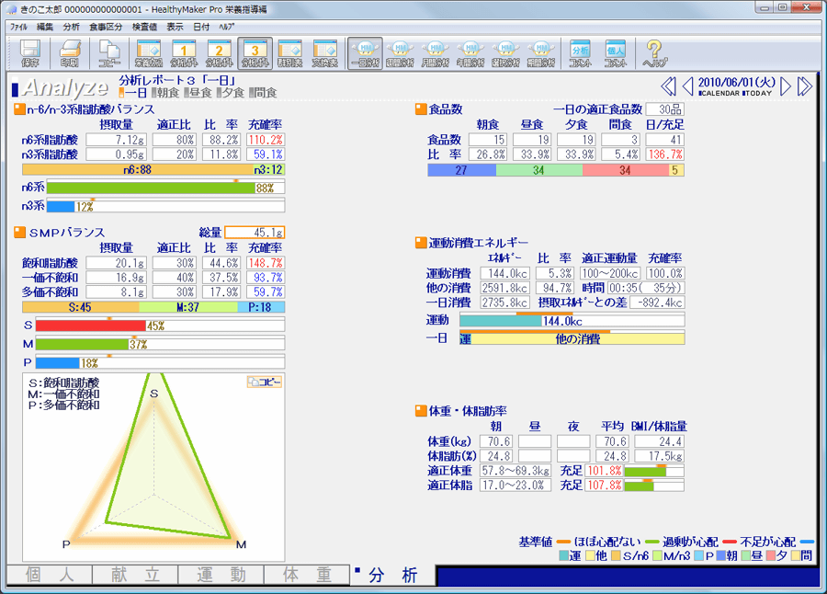The height and width of the screenshot is (594, 827).
Task: Jump forward with double right arrow
Action: coord(805,86)
